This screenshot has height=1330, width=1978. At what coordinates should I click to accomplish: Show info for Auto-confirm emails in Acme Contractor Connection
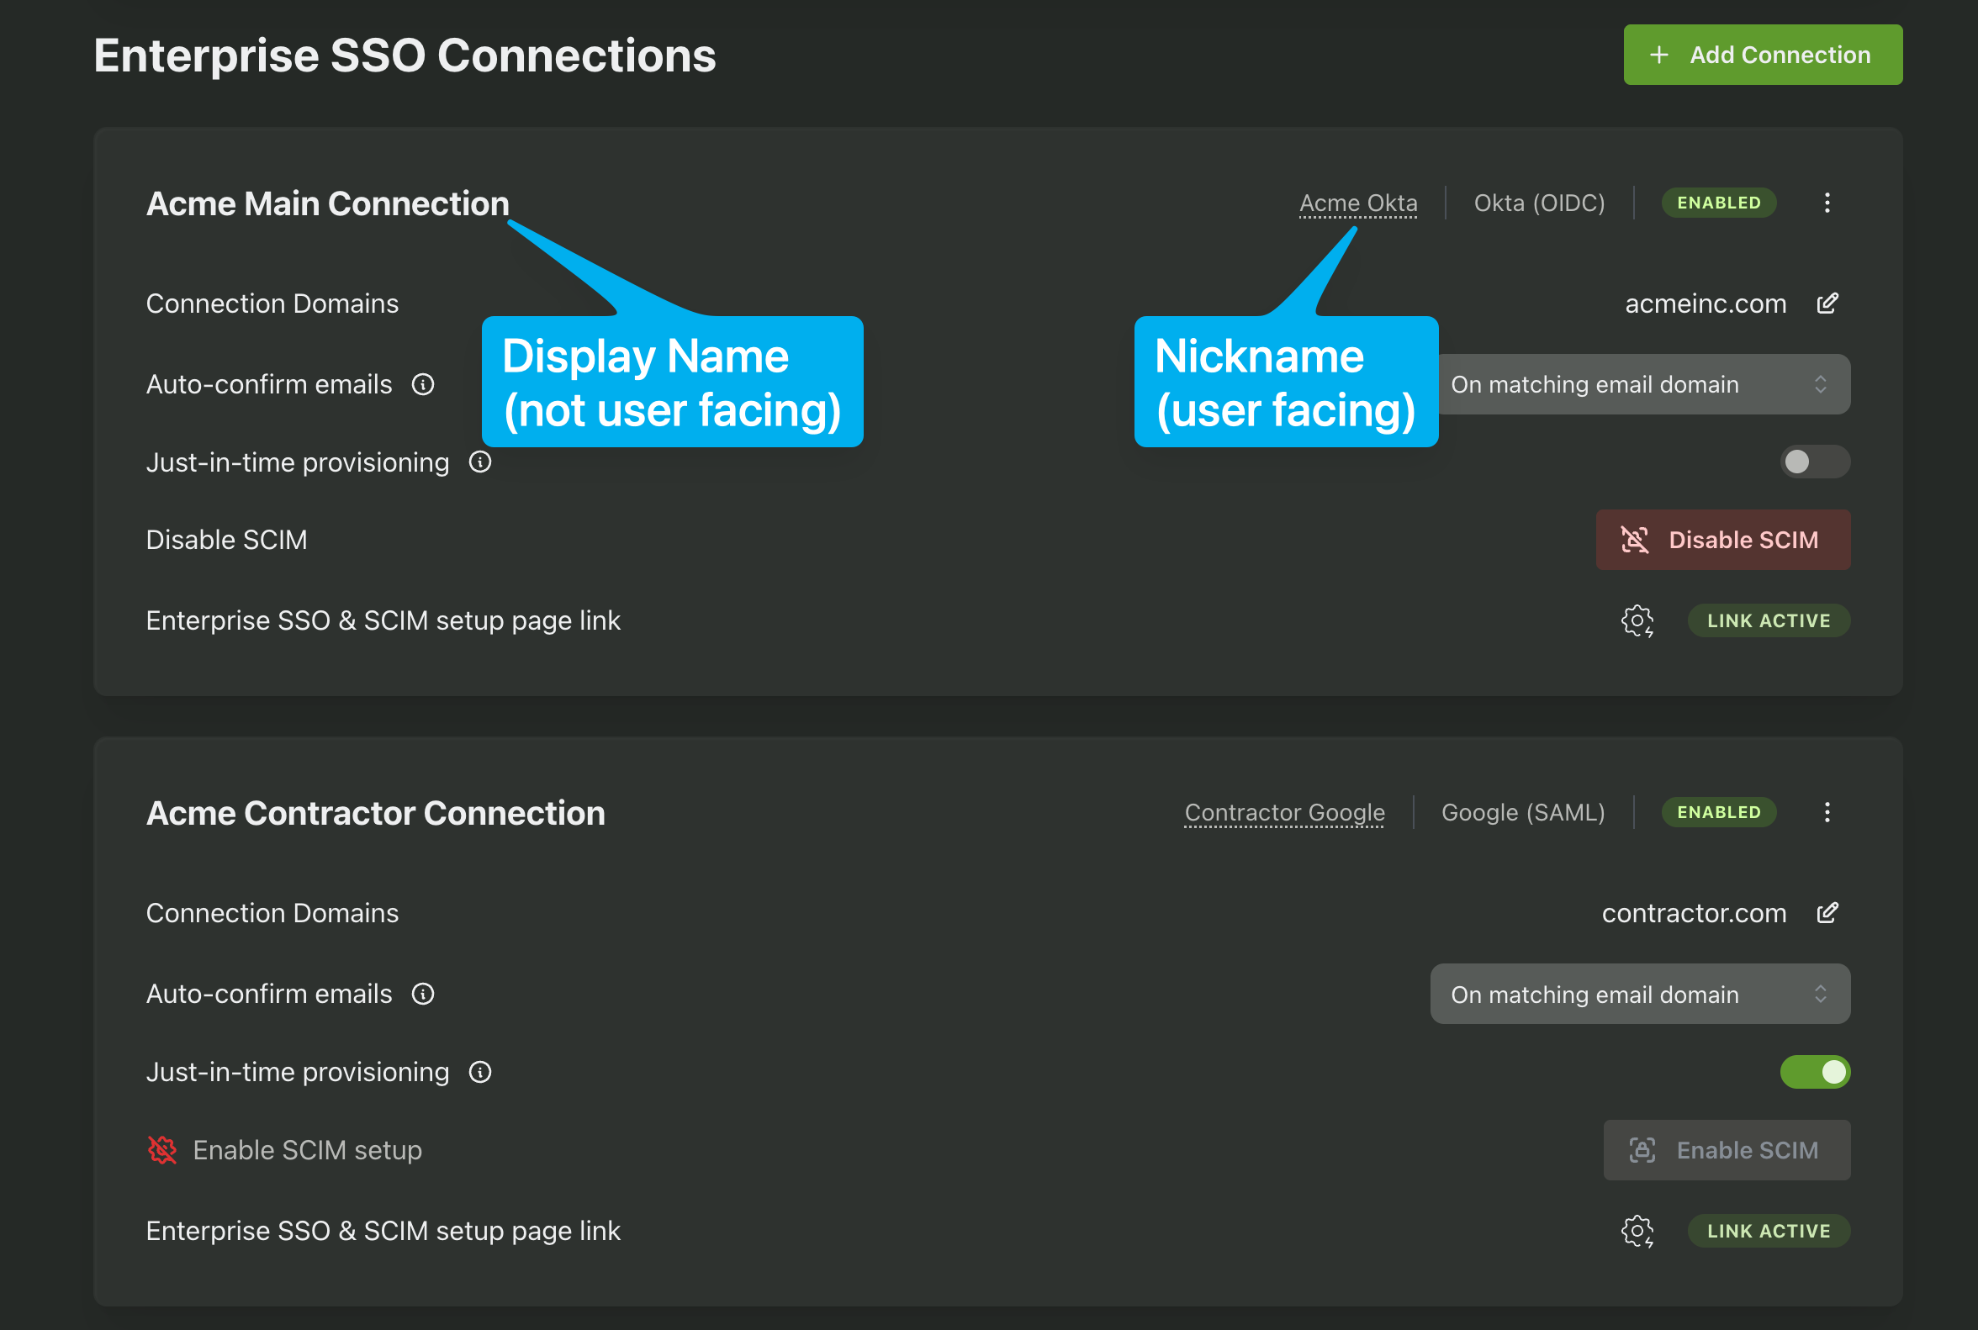[x=422, y=994]
